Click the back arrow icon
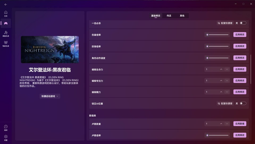 6,4
